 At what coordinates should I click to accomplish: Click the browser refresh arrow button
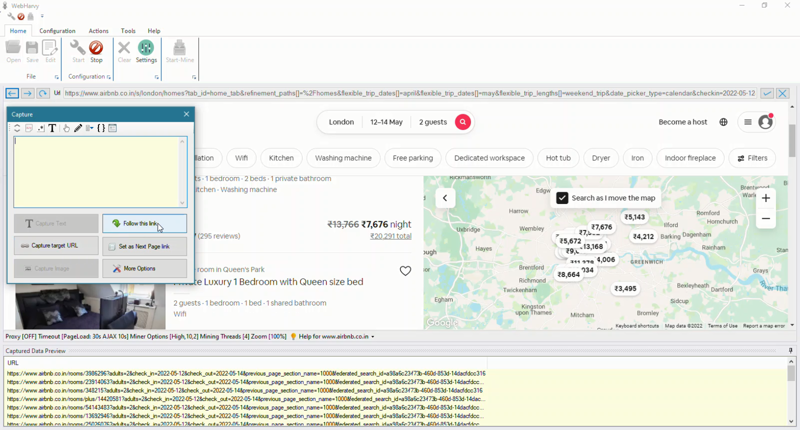coord(43,93)
